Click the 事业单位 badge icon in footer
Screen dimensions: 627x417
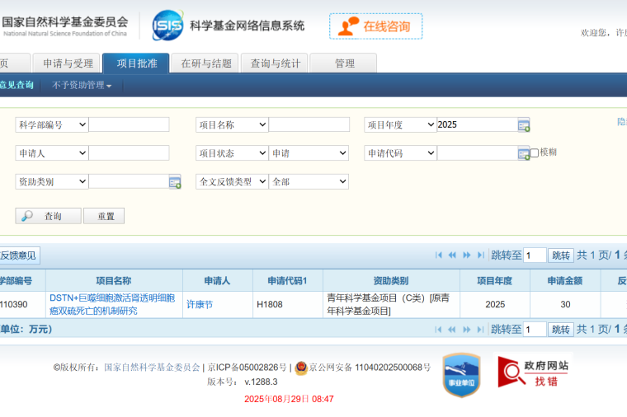[x=461, y=376]
